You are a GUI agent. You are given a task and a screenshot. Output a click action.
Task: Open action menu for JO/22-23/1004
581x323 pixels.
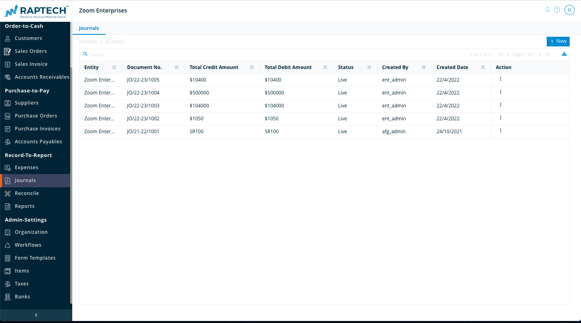(501, 92)
